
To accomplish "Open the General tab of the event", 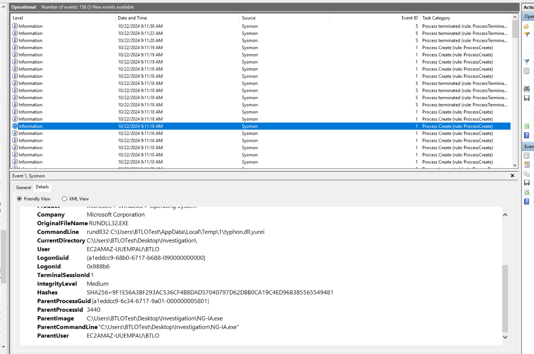I will [23, 187].
